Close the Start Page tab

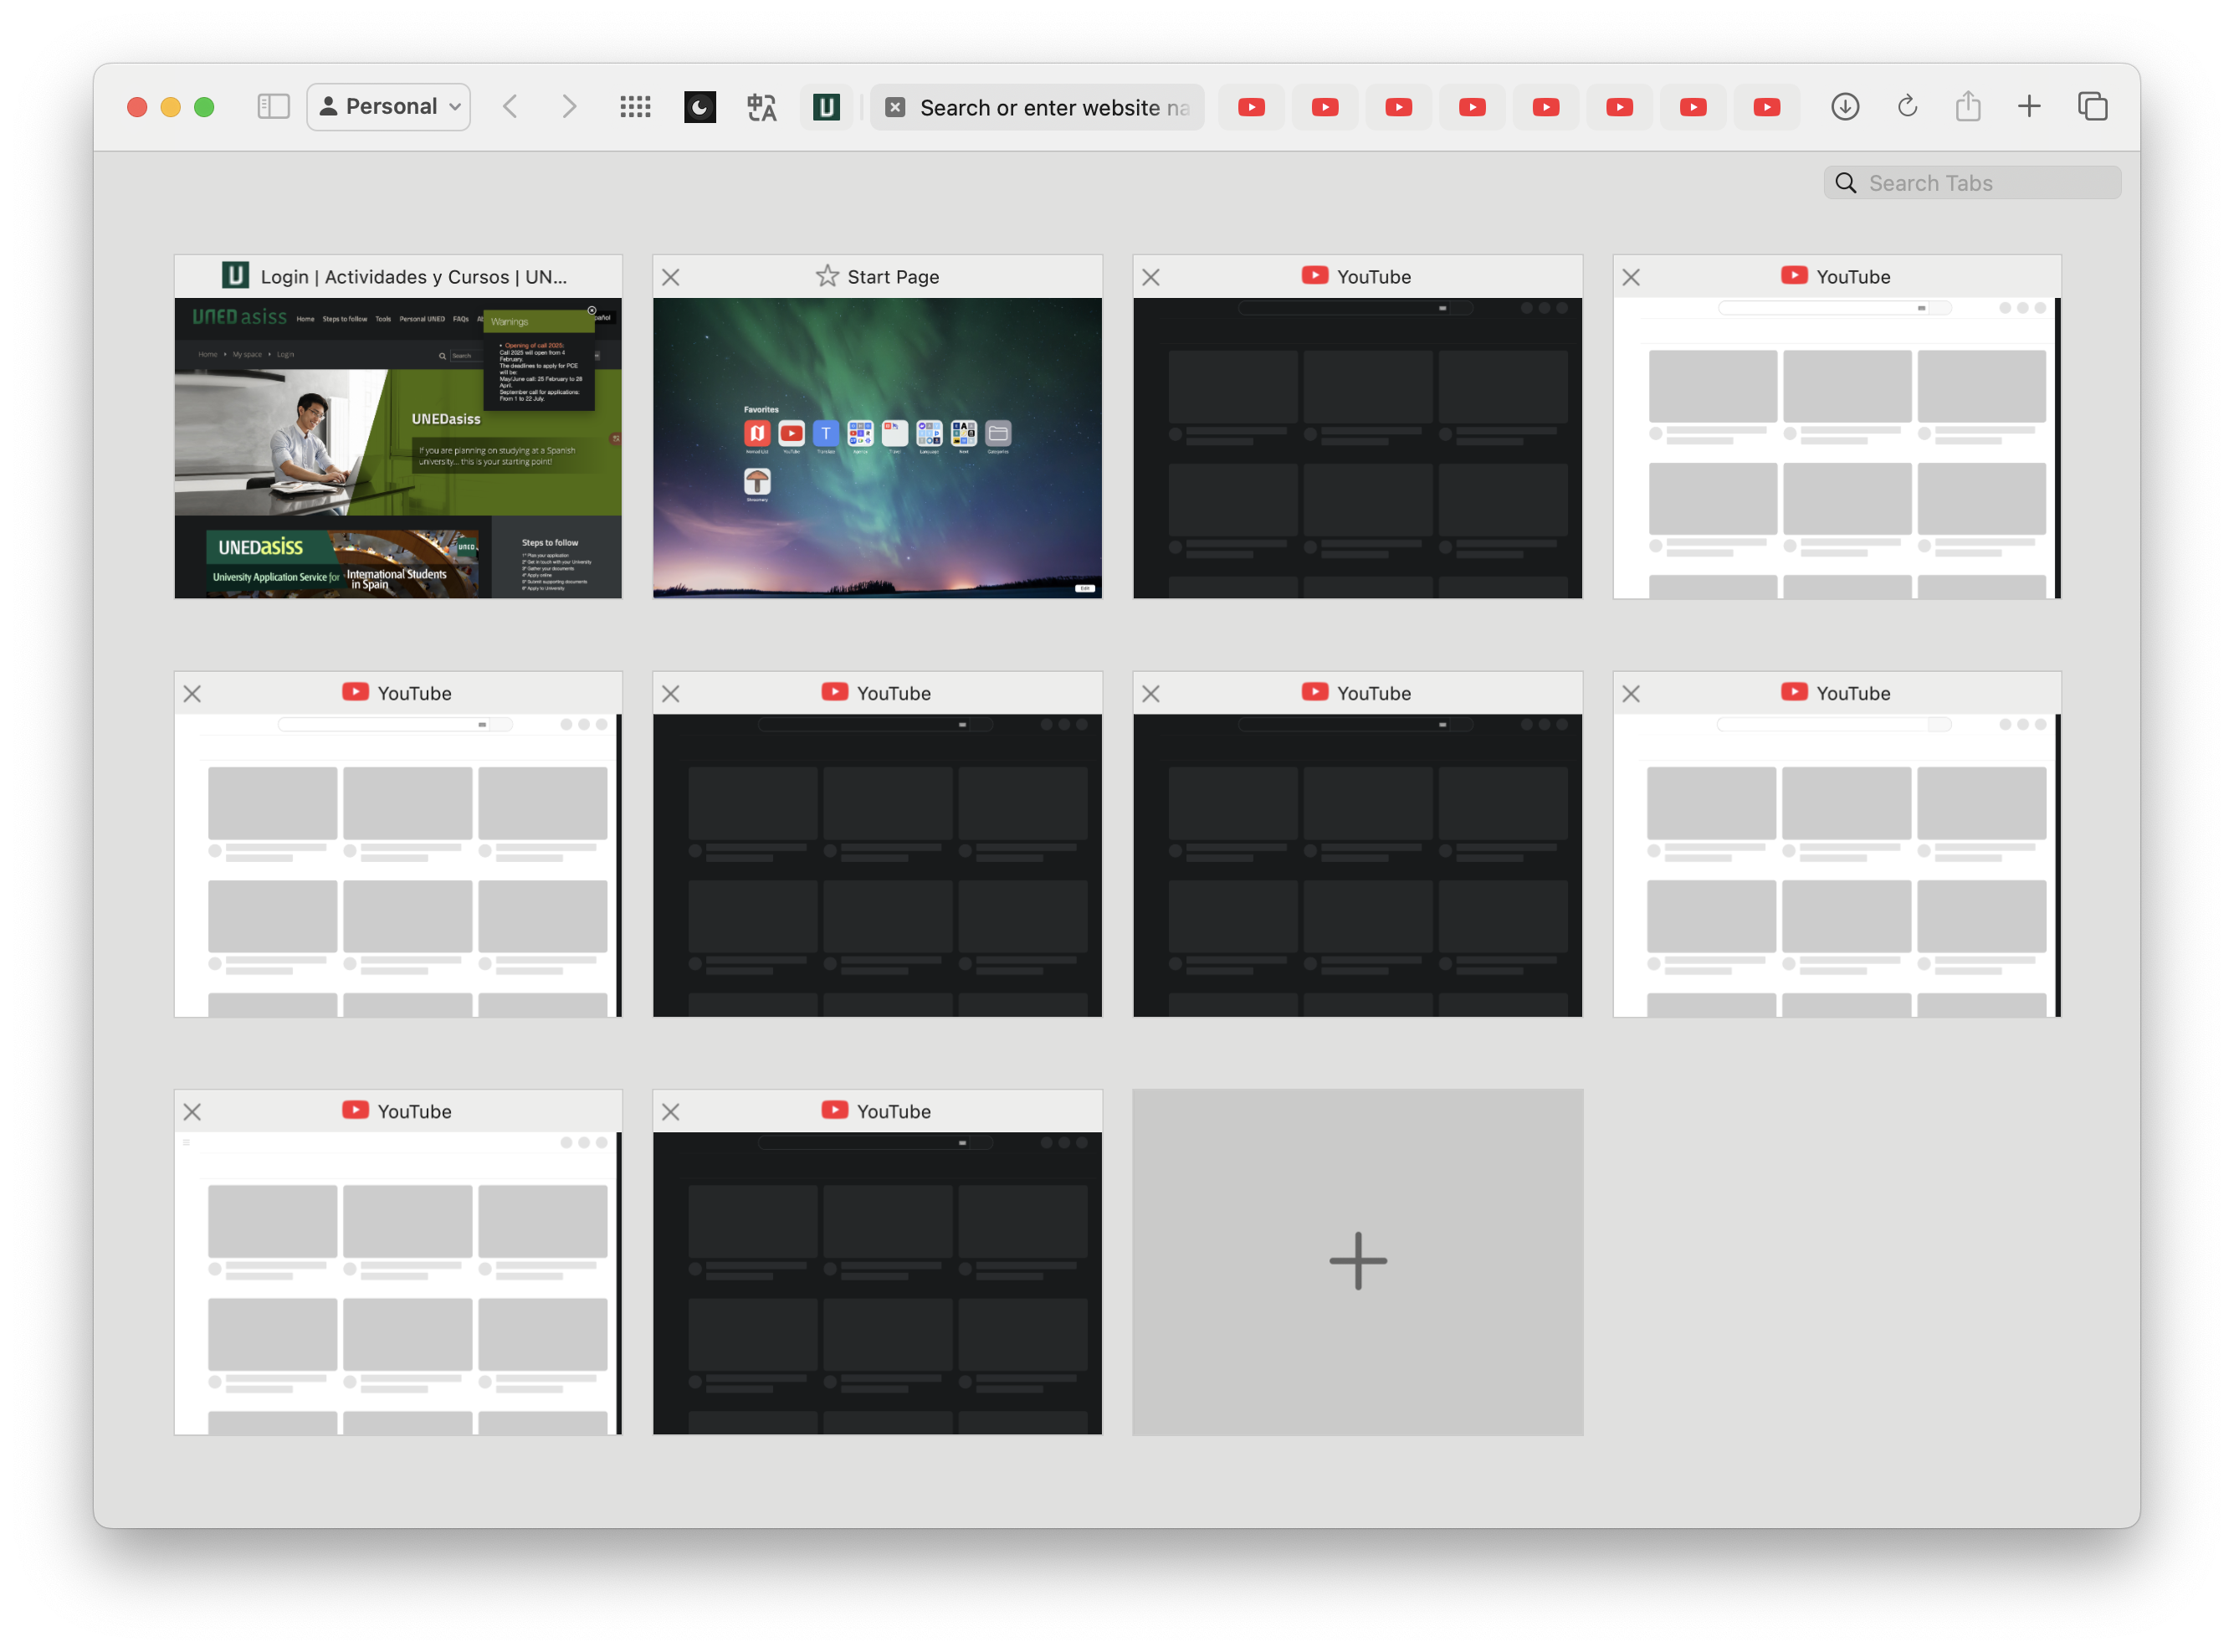[671, 277]
